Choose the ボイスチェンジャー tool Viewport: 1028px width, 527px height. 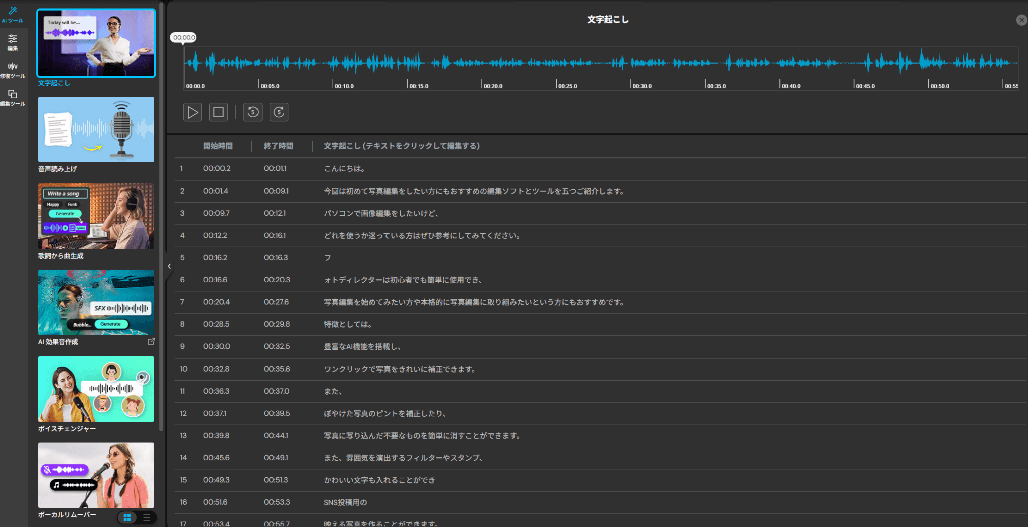tap(96, 389)
